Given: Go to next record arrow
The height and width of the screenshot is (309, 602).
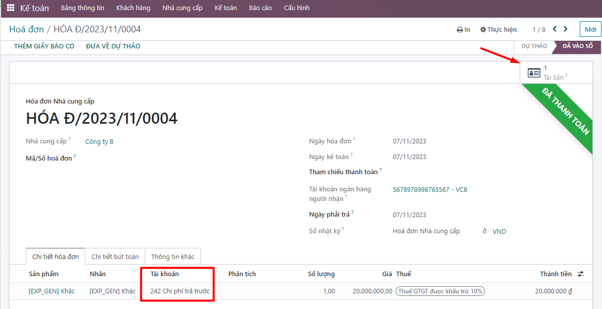Looking at the screenshot, I should (565, 29).
